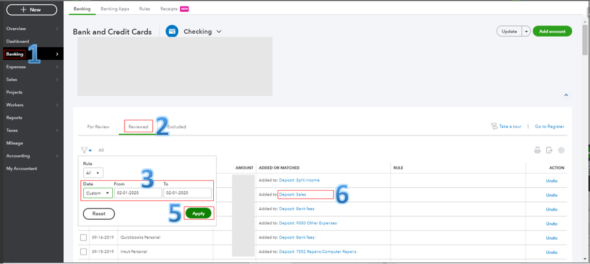The image size is (590, 264).
Task: Open the Update button dropdown arrow
Action: [526, 31]
